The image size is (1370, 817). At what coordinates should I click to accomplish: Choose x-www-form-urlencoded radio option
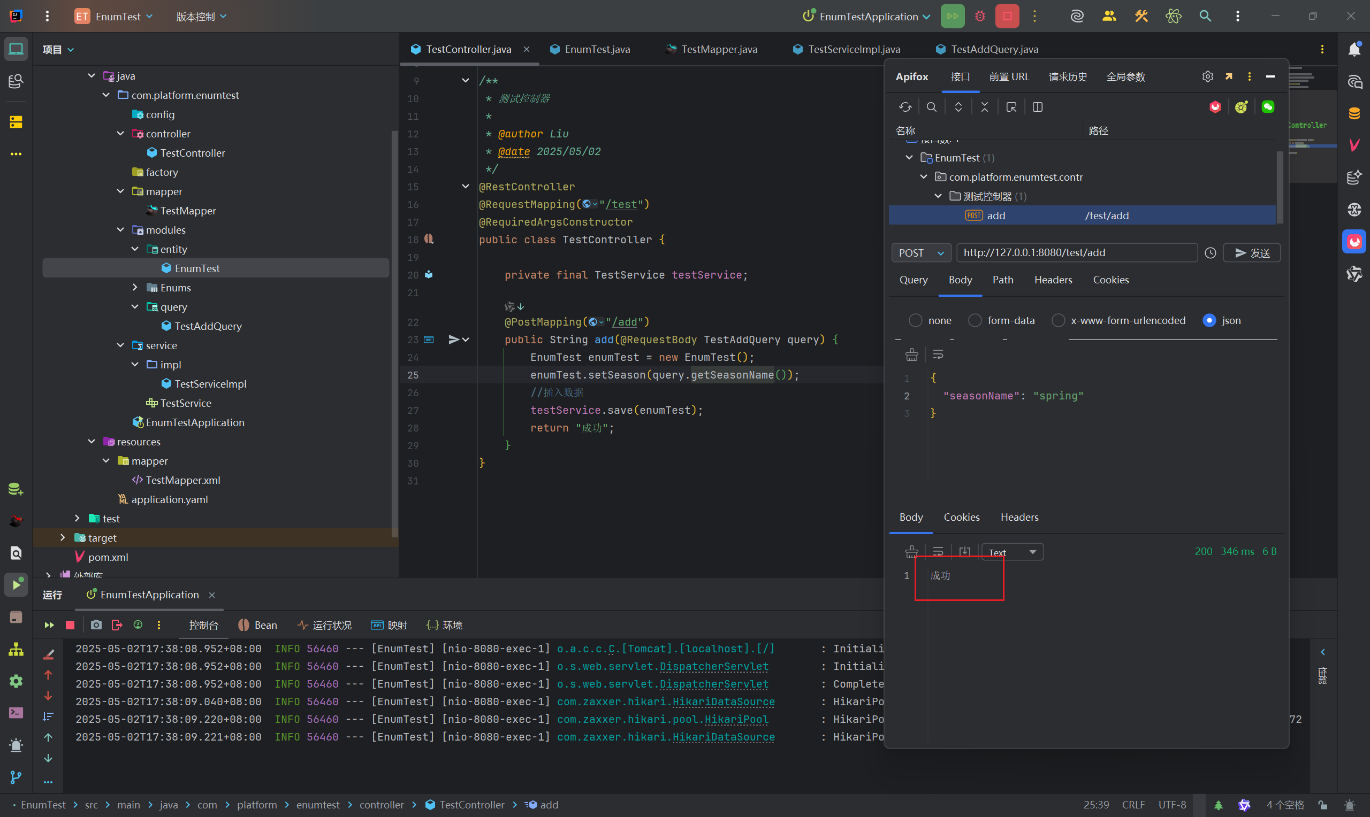tap(1058, 320)
